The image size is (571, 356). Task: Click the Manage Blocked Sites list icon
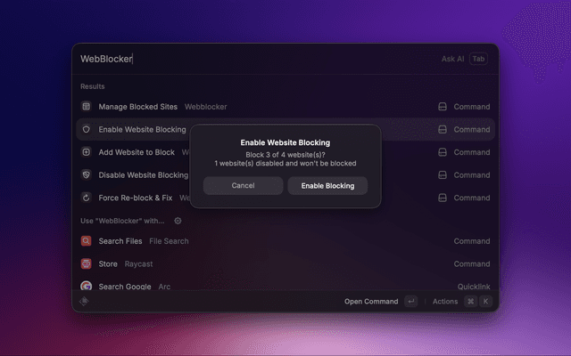pyautogui.click(x=86, y=107)
